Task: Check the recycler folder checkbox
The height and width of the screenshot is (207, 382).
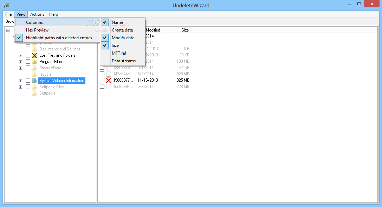Action: (x=28, y=74)
